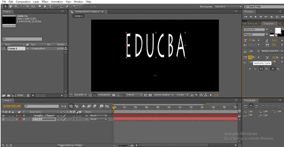Open the Active Camera dropdown
The width and height of the screenshot is (284, 147).
tap(164, 95)
